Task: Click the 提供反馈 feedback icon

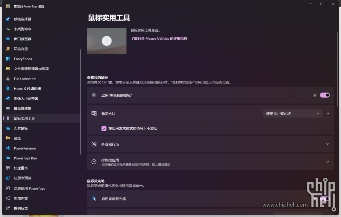Action: [8, 208]
